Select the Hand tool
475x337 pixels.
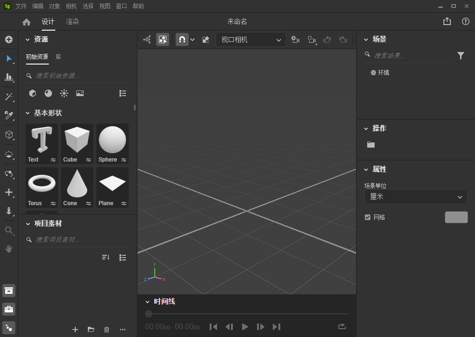(9, 249)
